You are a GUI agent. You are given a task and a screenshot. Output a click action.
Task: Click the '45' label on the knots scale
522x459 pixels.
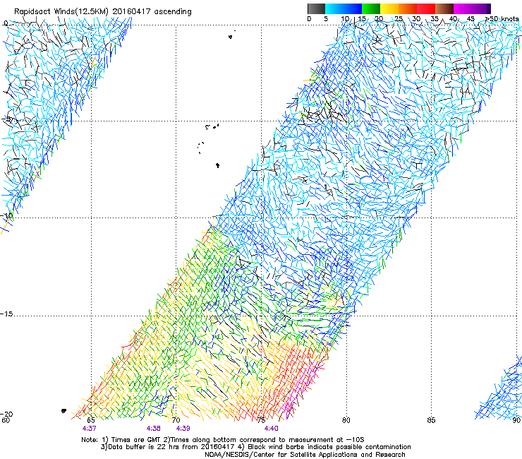tap(471, 19)
